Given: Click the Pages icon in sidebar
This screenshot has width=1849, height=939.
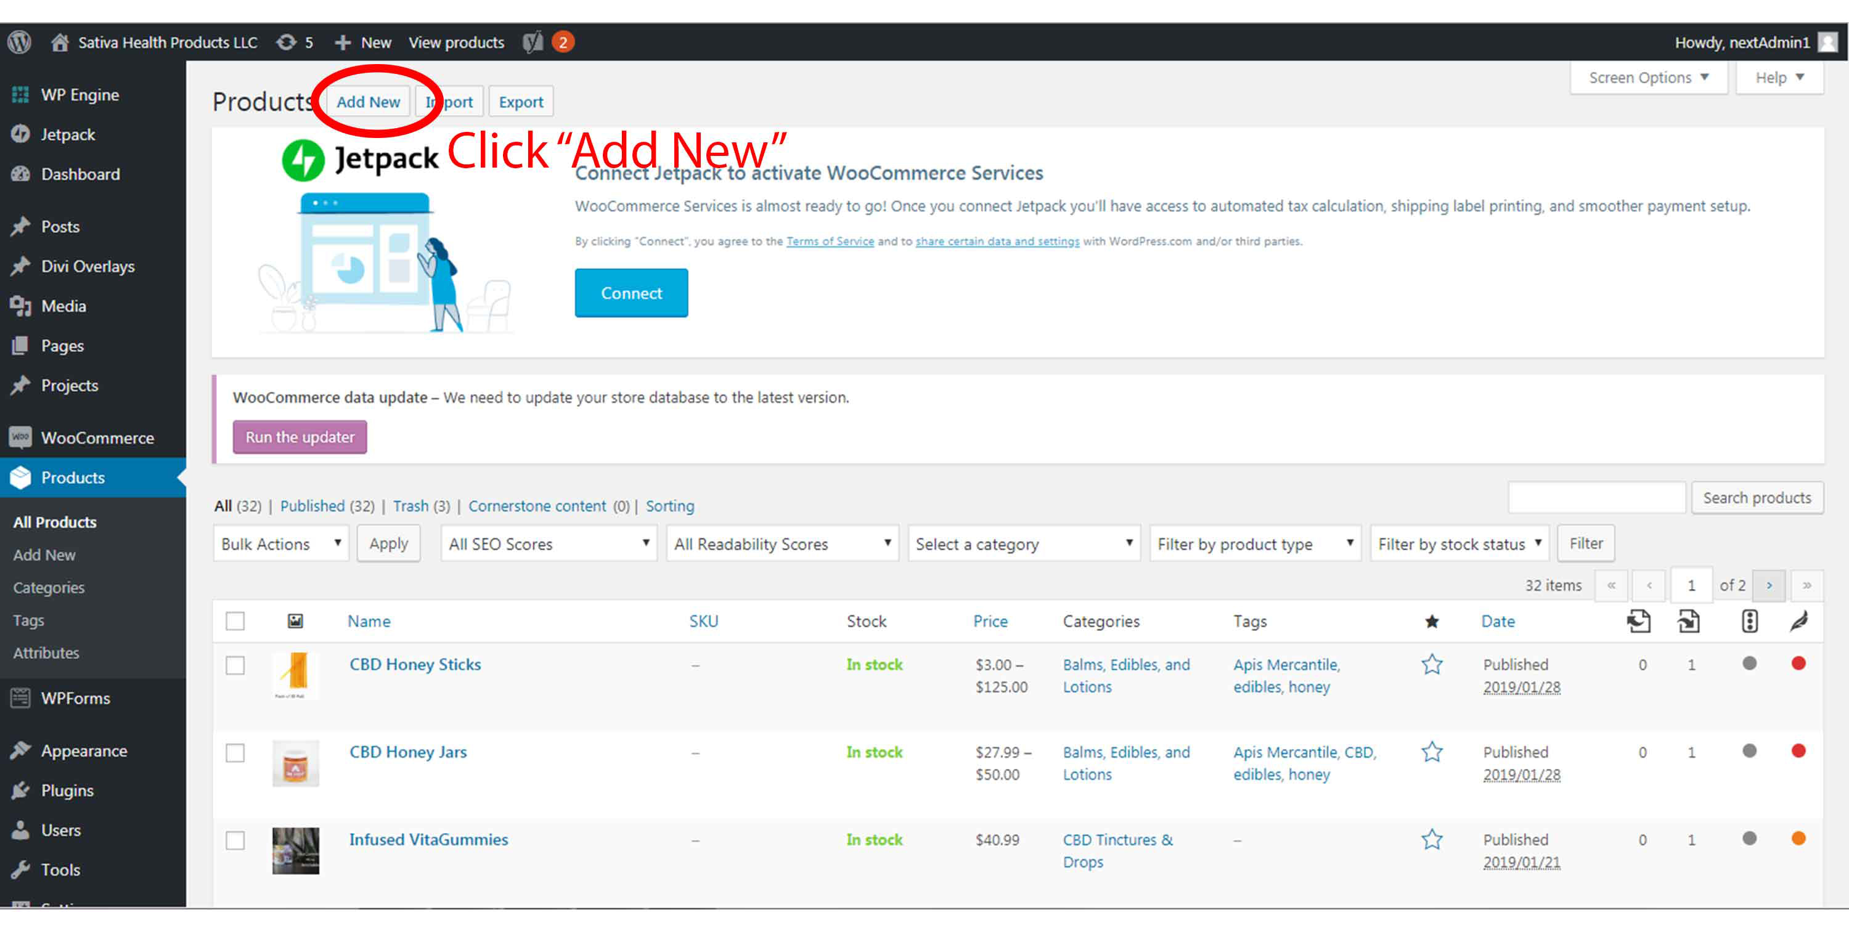Looking at the screenshot, I should 21,346.
